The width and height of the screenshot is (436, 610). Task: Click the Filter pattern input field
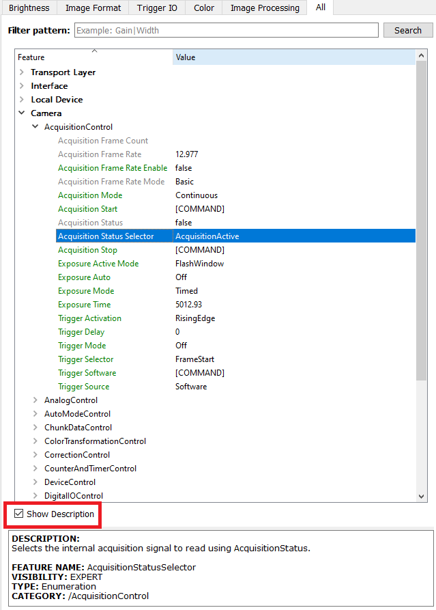[225, 30]
